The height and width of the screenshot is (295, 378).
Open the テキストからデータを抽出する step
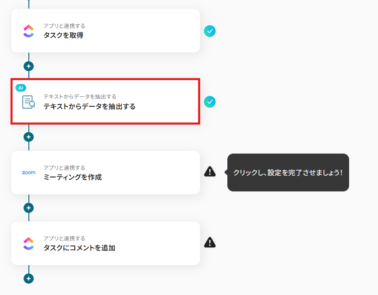click(106, 101)
